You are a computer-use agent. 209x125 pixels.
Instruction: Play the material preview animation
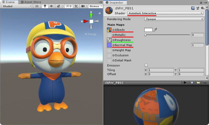tap(185, 83)
